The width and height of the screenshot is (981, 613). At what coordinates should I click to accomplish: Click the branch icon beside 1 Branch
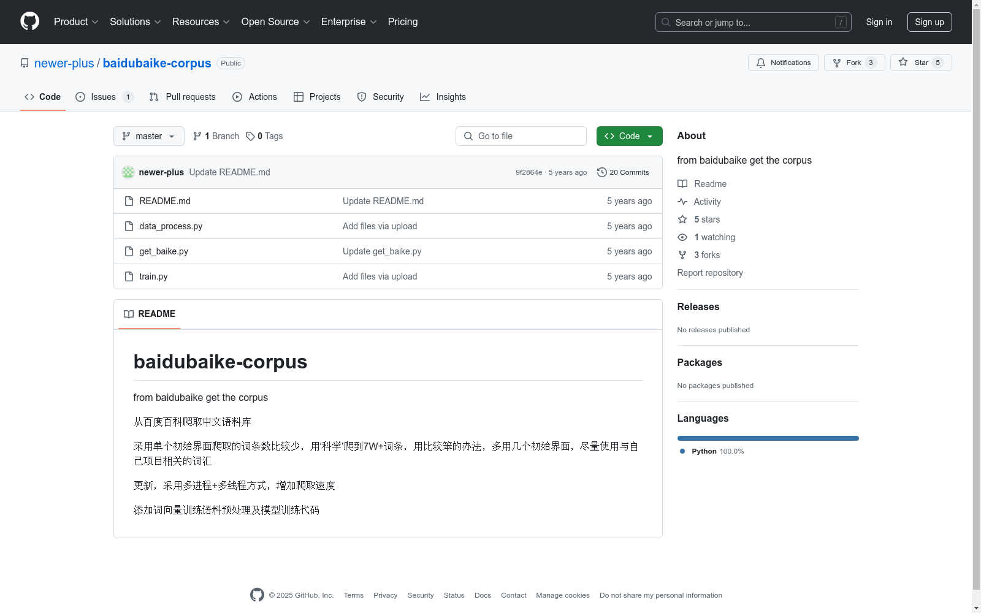click(197, 136)
